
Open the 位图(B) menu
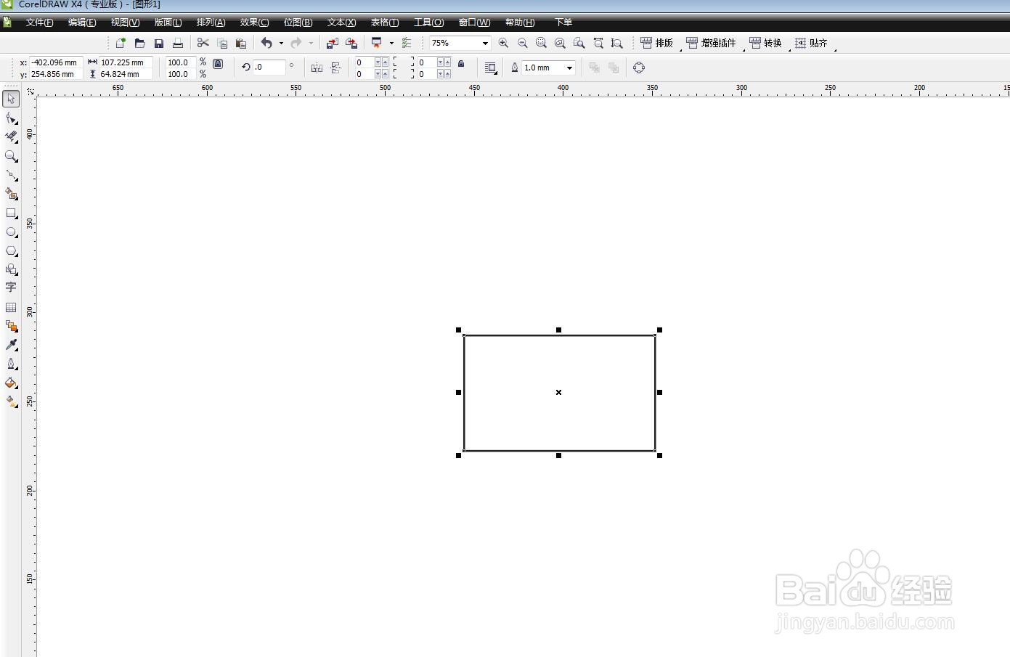point(298,23)
